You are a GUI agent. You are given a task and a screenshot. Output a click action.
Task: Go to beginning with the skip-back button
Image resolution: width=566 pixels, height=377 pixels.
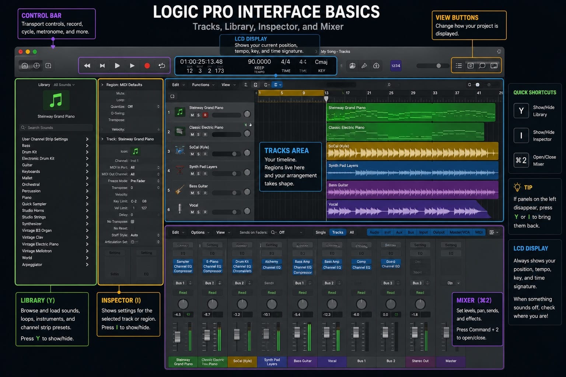coord(102,66)
